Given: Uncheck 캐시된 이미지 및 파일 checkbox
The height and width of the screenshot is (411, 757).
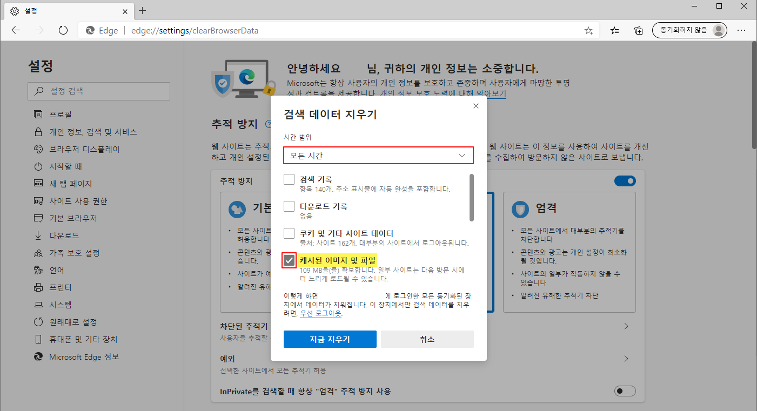Looking at the screenshot, I should pos(289,260).
